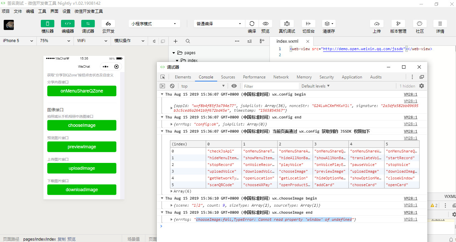Toggle the 模拟器 simulator panel
Screen dimensions: 456x242
tap(48, 24)
